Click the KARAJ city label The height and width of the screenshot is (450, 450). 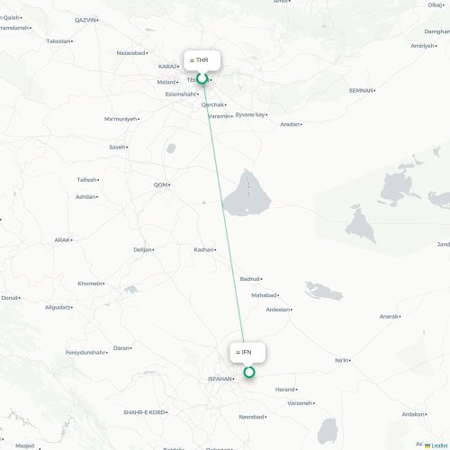167,67
